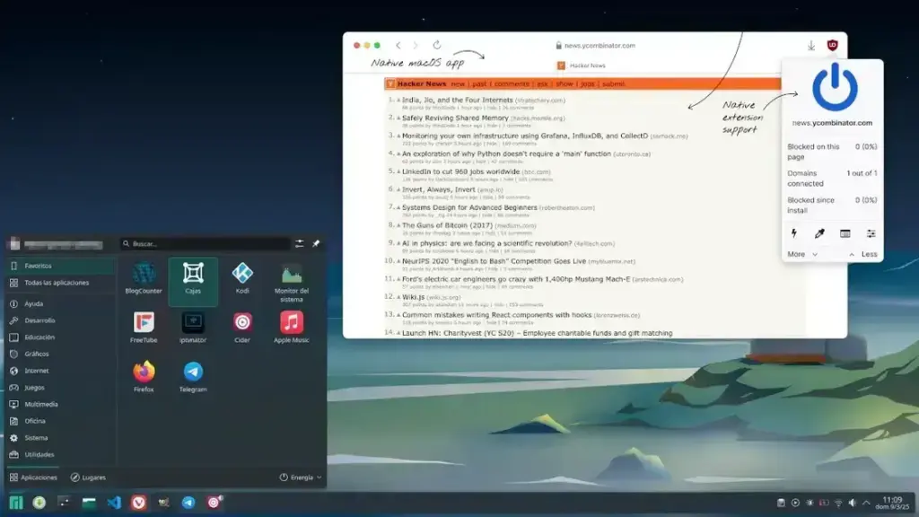Open the Juegos category
The height and width of the screenshot is (517, 919).
(61, 388)
